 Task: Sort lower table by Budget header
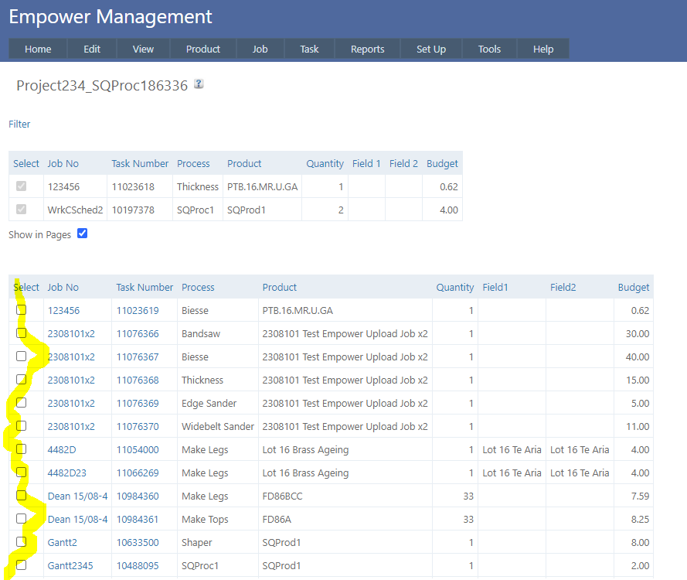pyautogui.click(x=633, y=287)
